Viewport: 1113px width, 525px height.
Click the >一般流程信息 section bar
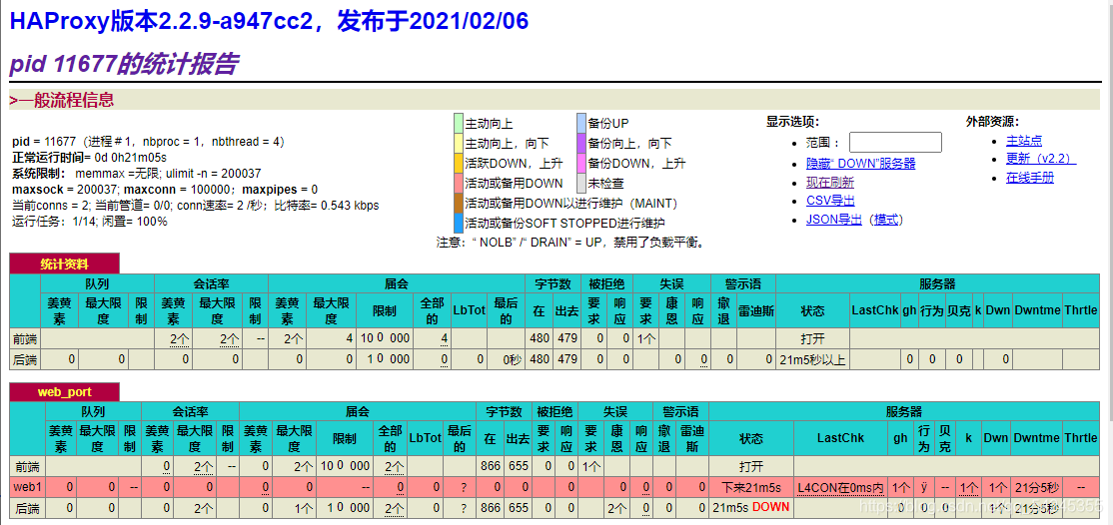556,100
